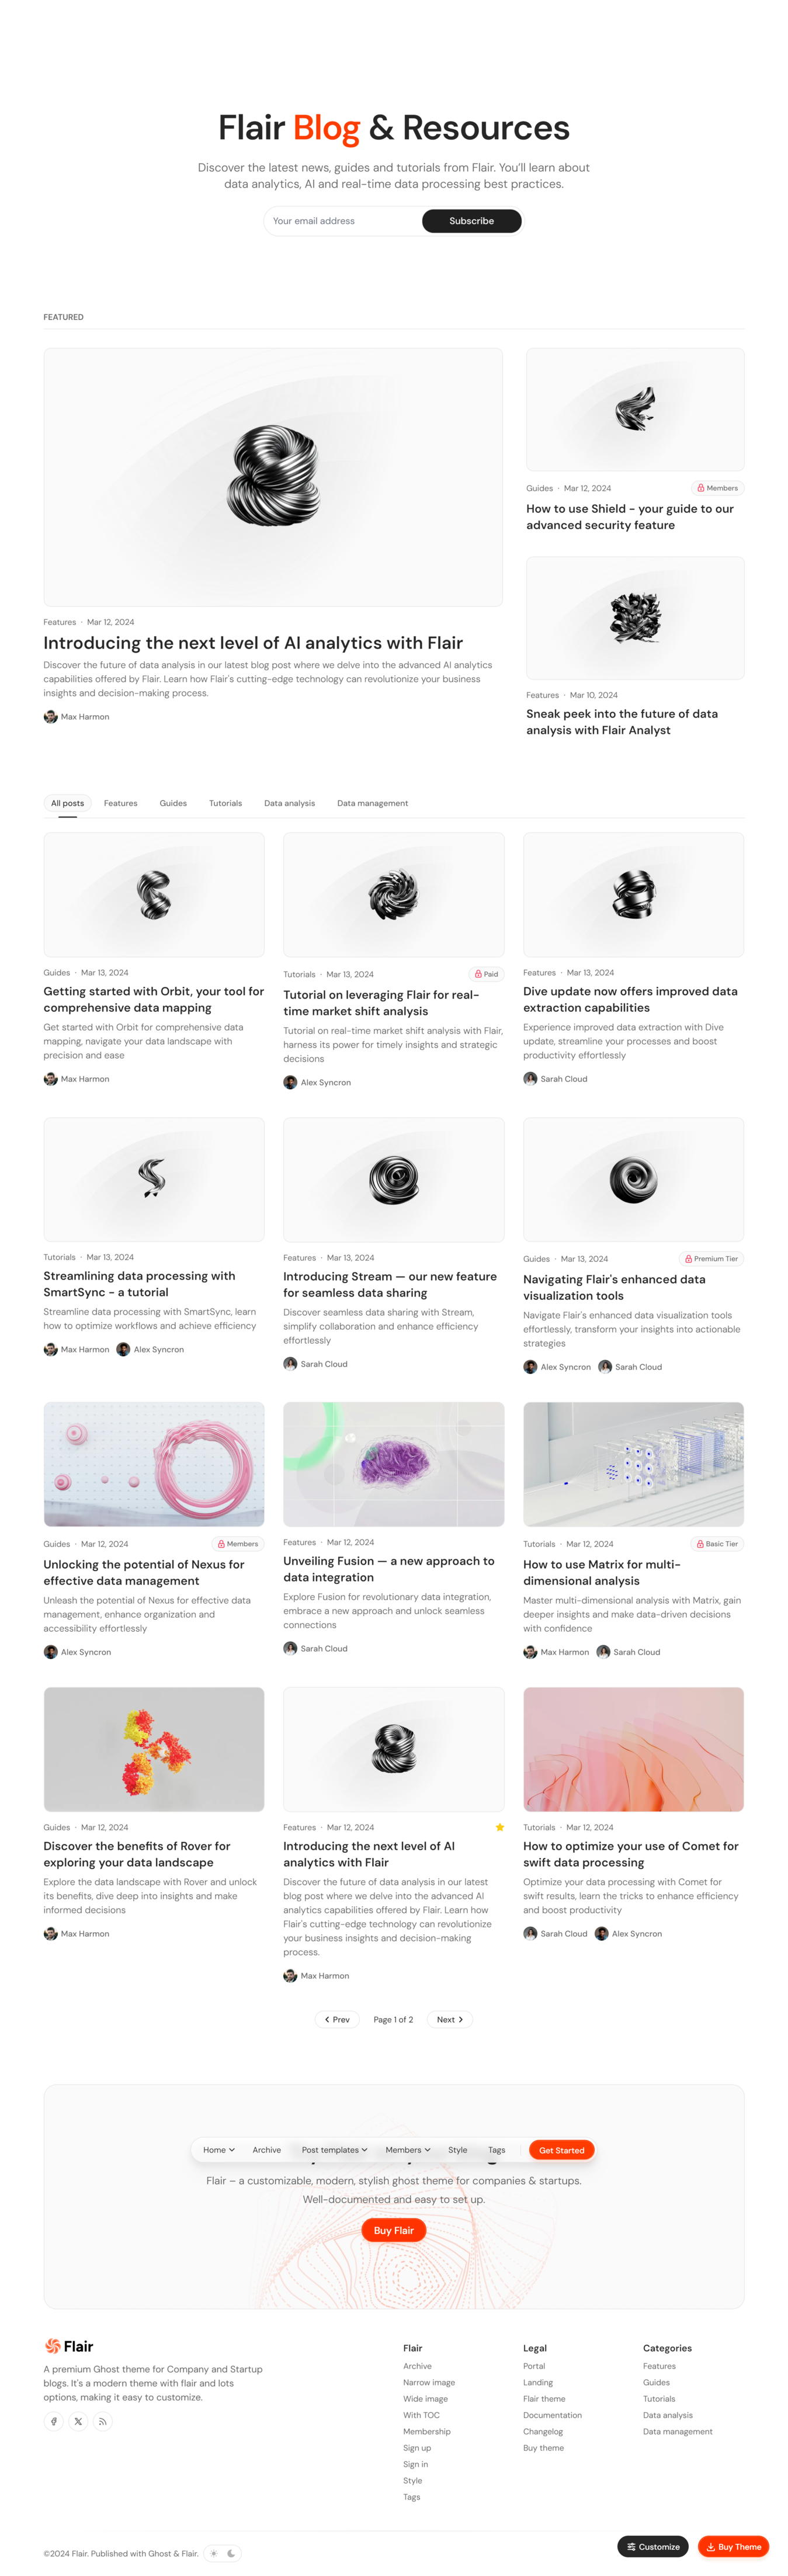Click Sarah Cloud's avatar under Dive update post
The image size is (788, 2576).
(530, 1078)
